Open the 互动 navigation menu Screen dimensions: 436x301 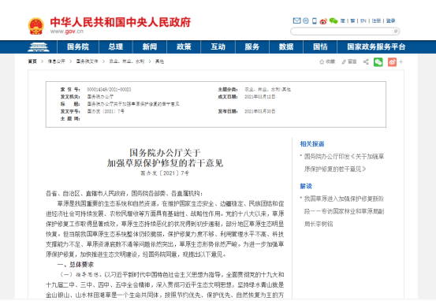pyautogui.click(x=218, y=46)
